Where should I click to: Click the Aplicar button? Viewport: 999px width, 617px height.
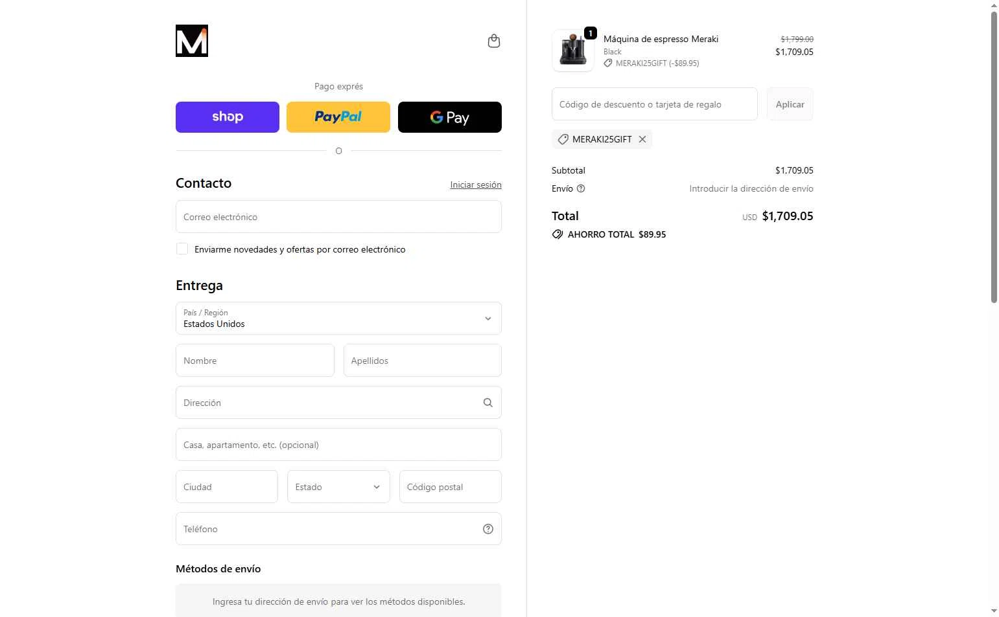coord(790,104)
